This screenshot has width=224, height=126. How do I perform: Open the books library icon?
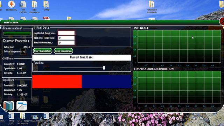(x=8, y=106)
